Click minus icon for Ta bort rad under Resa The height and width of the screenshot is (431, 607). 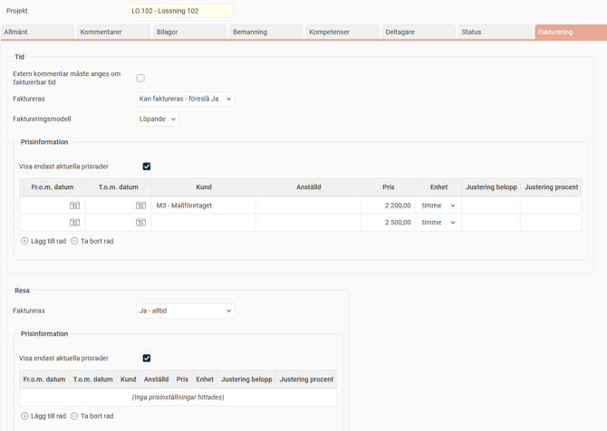click(74, 416)
